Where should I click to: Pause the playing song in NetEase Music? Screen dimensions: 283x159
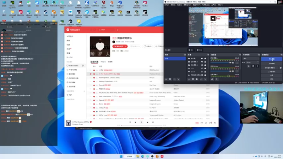[141, 122]
